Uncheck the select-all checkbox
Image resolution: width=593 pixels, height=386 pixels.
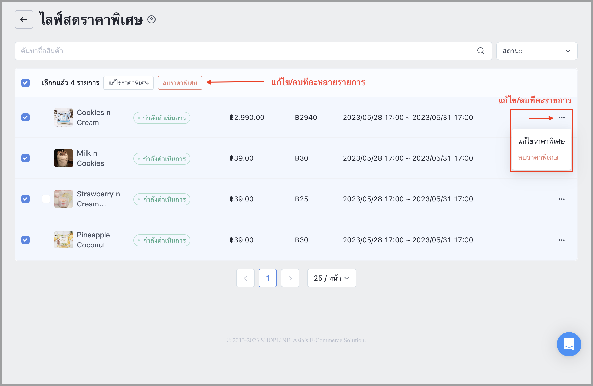[x=25, y=83]
